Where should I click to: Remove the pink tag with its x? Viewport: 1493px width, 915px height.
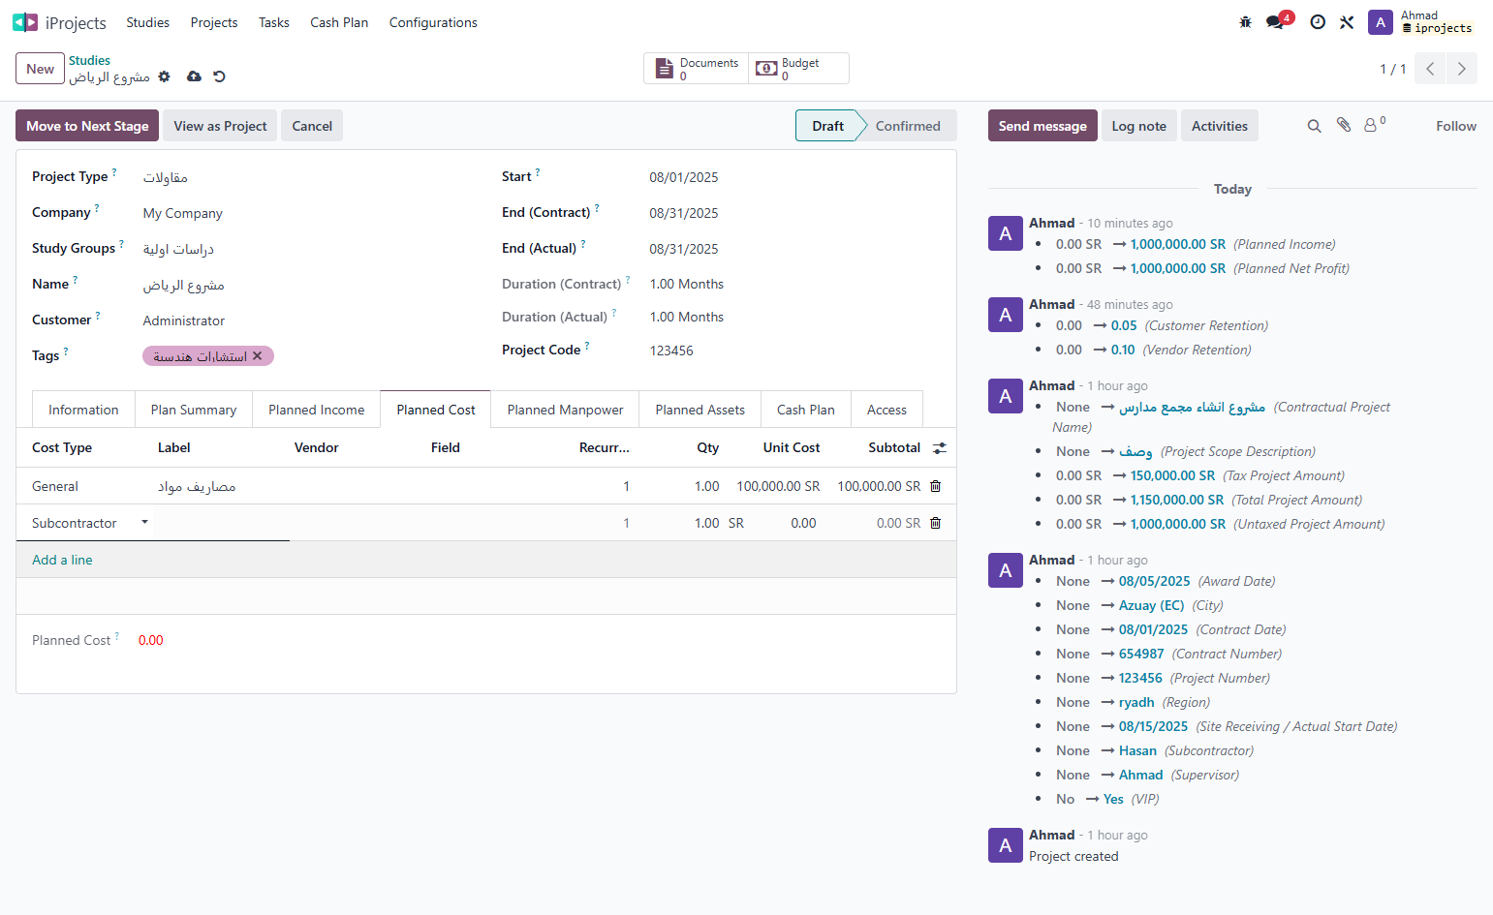(257, 356)
